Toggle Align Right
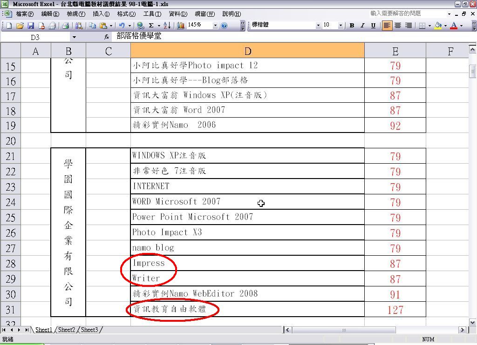The image size is (477, 345). coord(409,26)
